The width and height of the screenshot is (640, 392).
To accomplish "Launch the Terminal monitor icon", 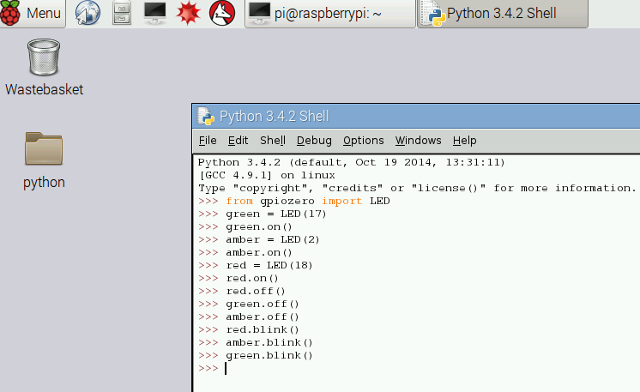I will [155, 14].
